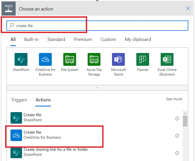
Task: Switch to the Triggers tab
Action: point(19,100)
